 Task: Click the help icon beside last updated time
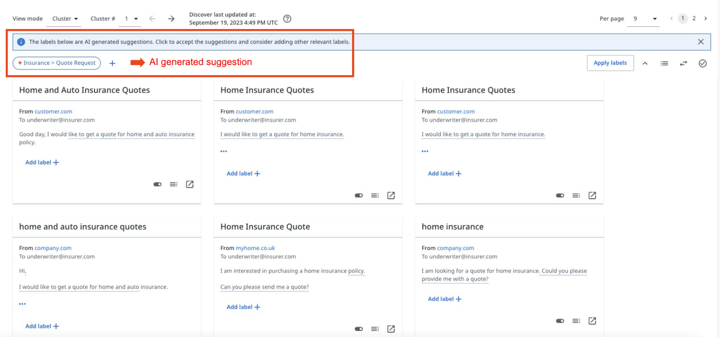287,18
